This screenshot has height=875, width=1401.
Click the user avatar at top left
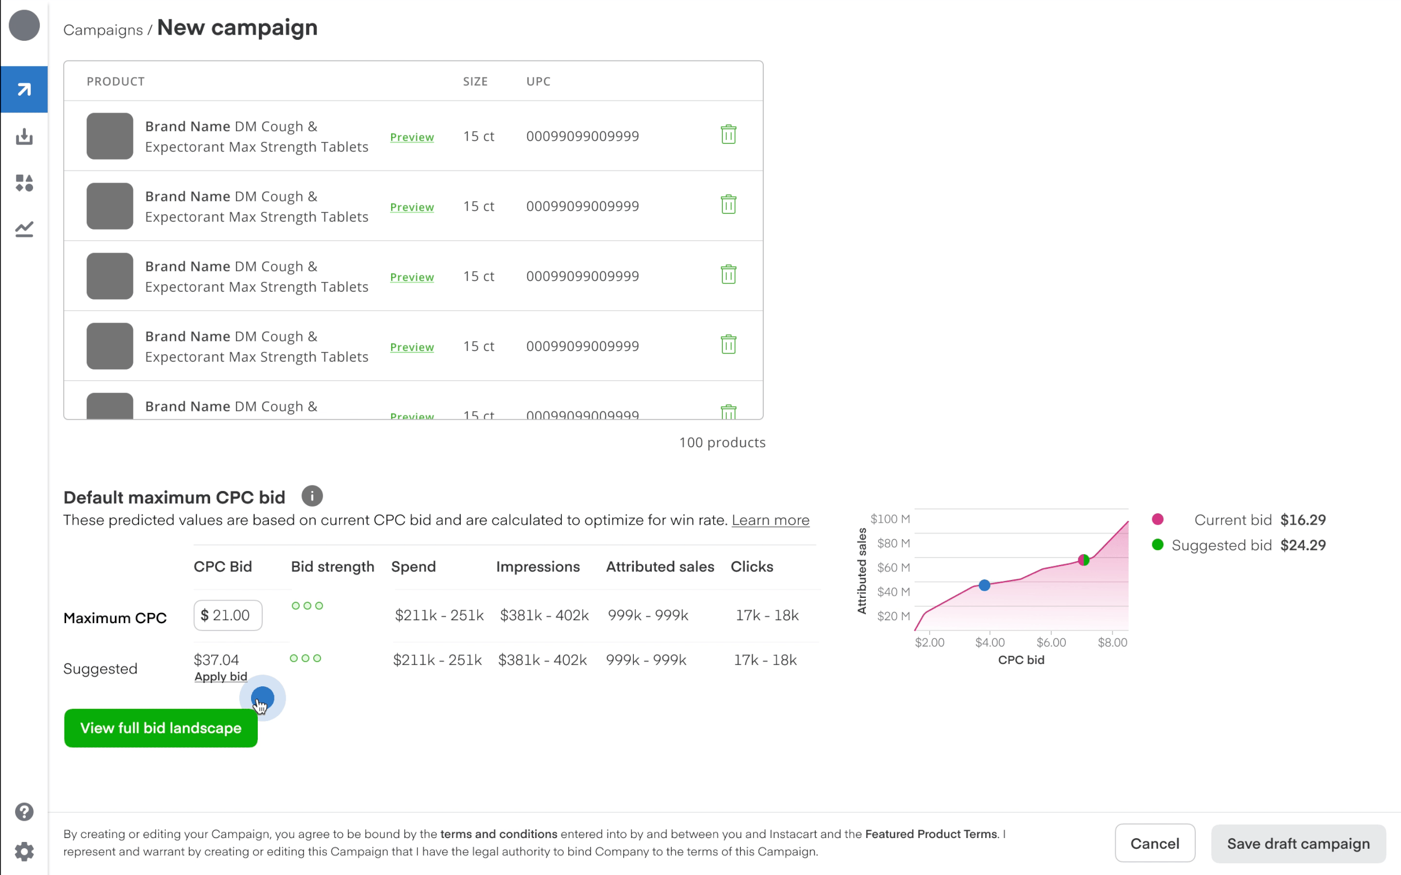click(24, 25)
